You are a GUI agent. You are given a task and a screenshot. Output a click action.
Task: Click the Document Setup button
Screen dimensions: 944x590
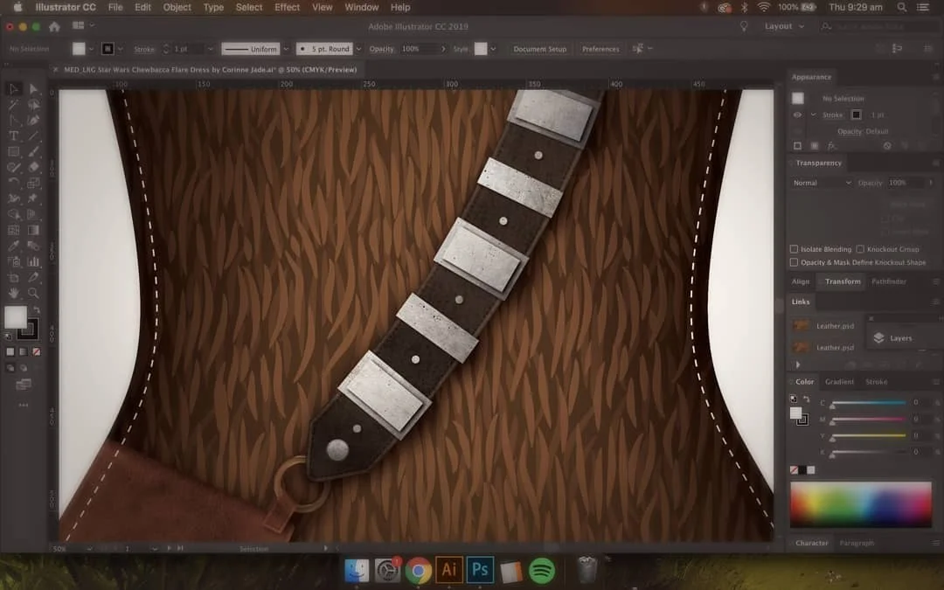tap(539, 49)
